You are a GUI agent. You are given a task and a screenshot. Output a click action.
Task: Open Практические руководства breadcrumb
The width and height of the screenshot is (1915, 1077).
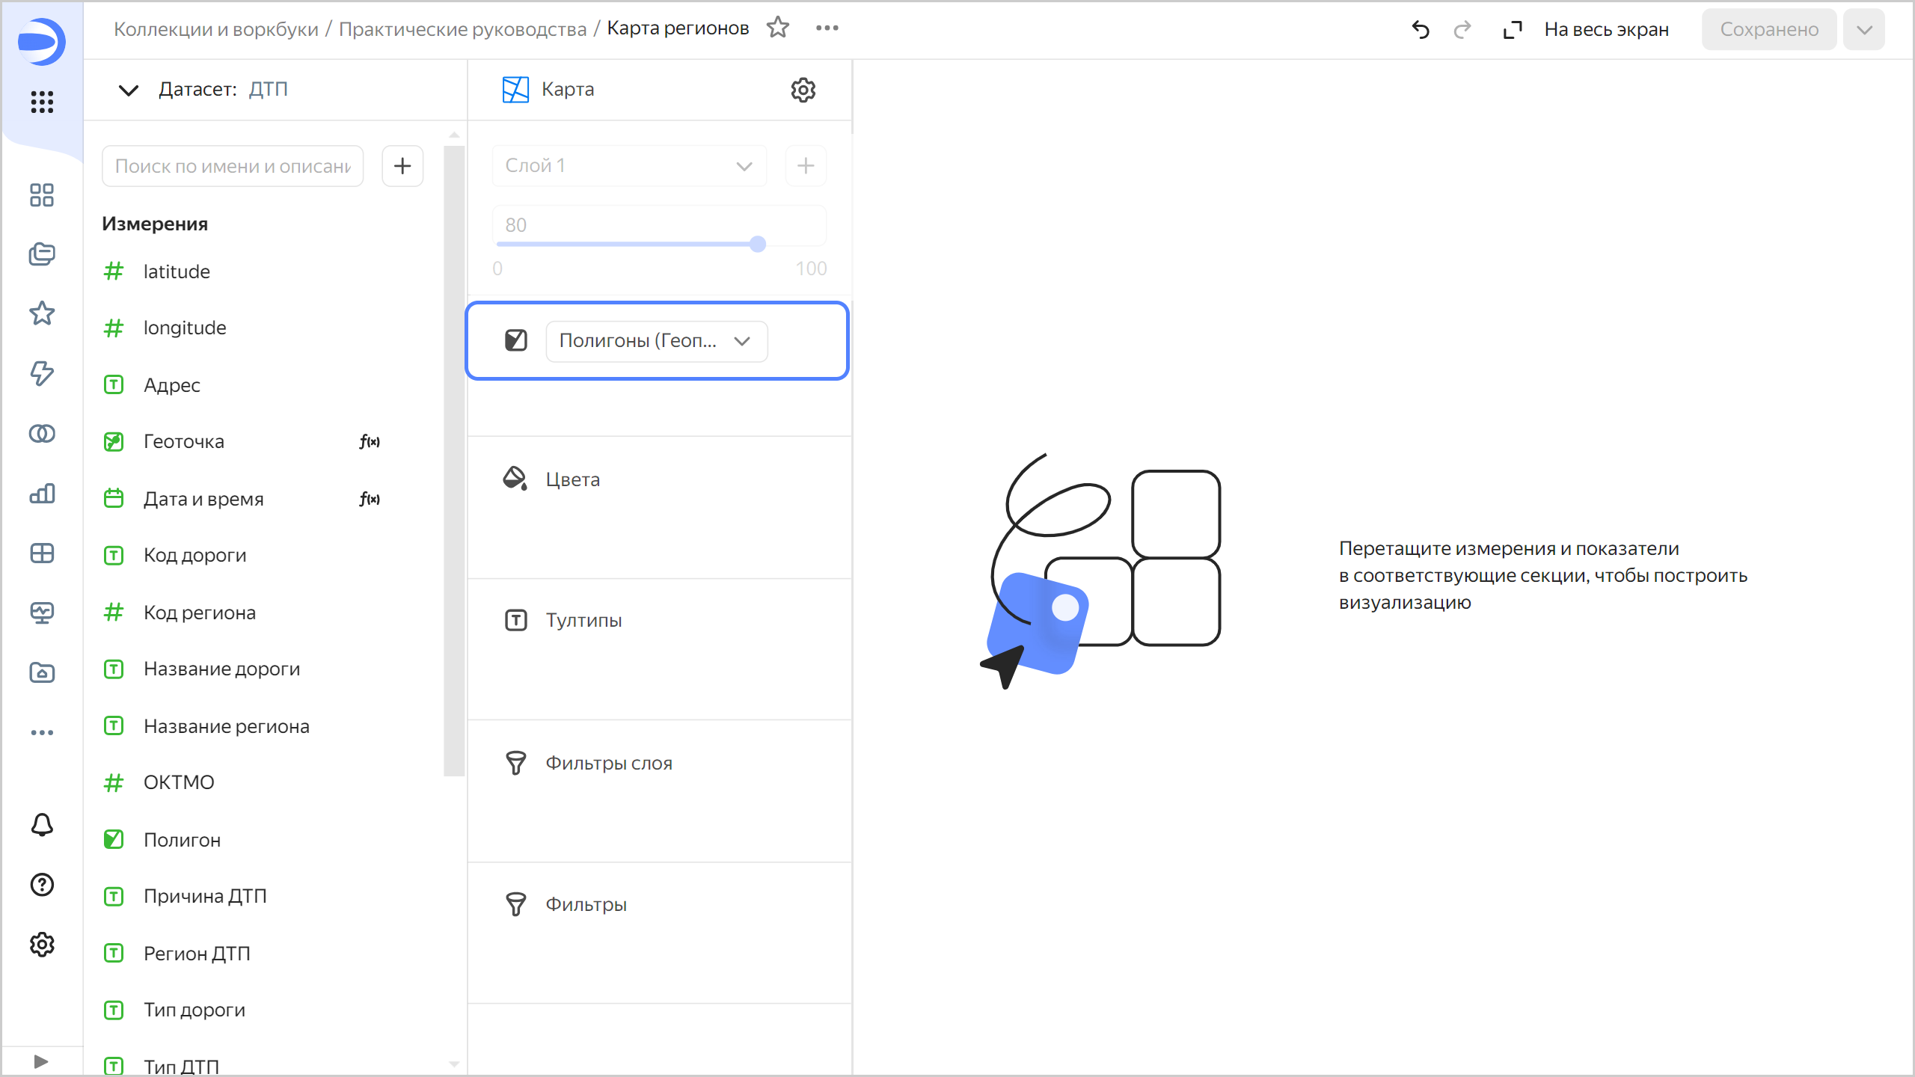[462, 29]
